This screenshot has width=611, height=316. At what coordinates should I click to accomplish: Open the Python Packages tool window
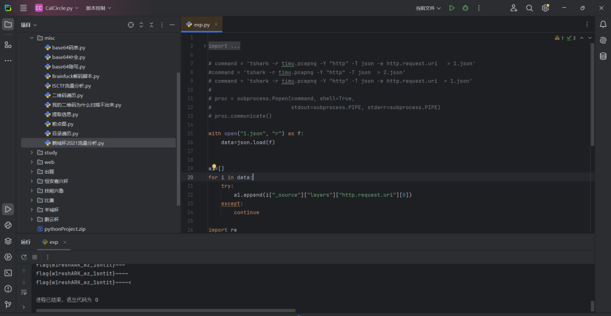pos(8,241)
